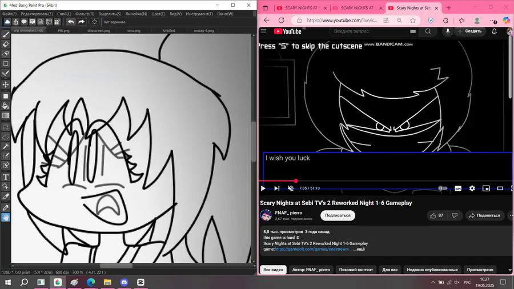Toggle miniplayer mode in the player
Image resolution: width=514 pixels, height=289 pixels.
[486, 188]
